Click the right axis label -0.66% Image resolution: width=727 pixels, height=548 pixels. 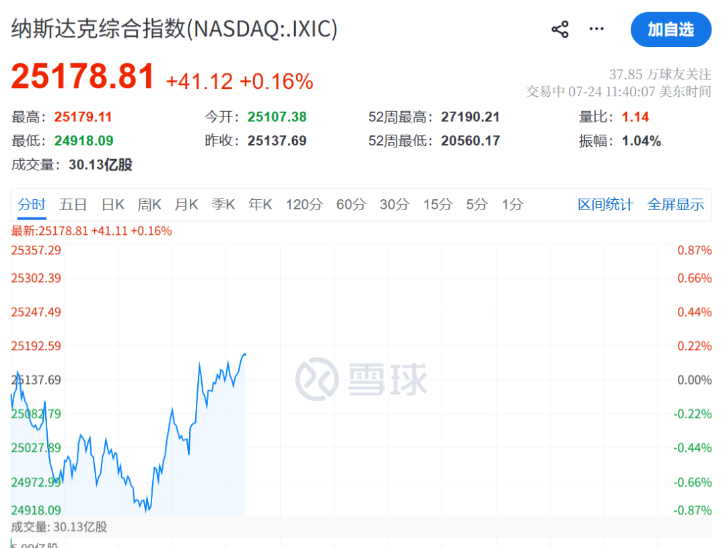693,482
